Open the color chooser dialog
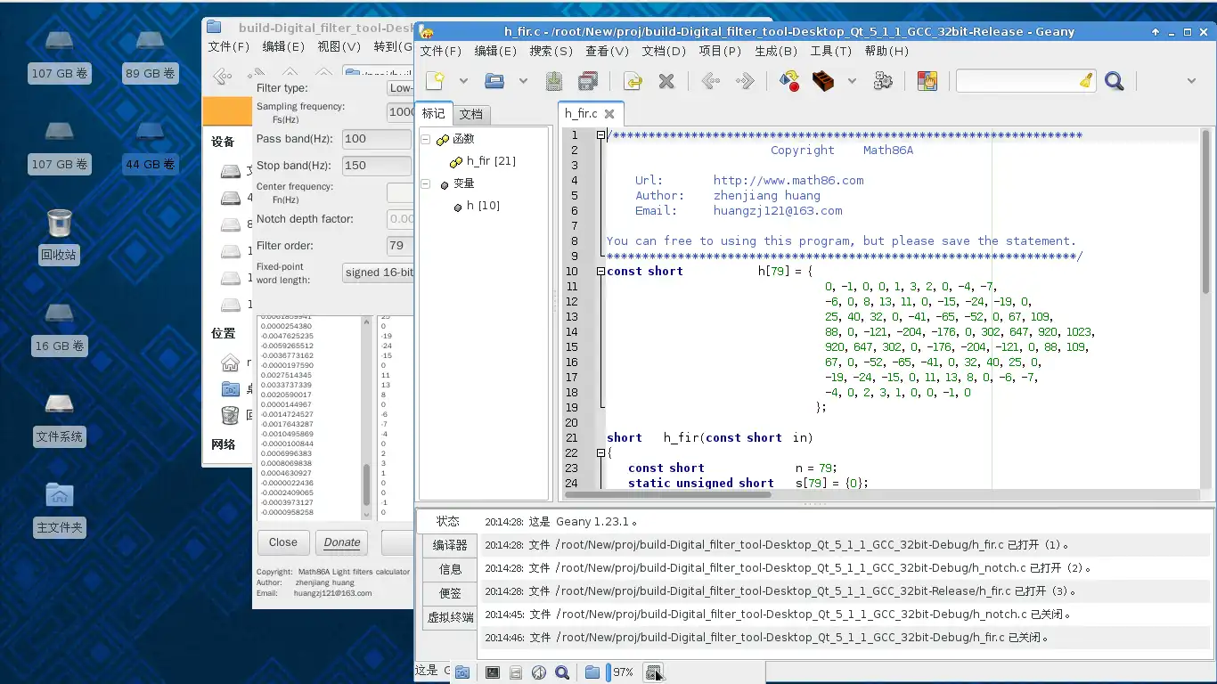 [x=927, y=81]
